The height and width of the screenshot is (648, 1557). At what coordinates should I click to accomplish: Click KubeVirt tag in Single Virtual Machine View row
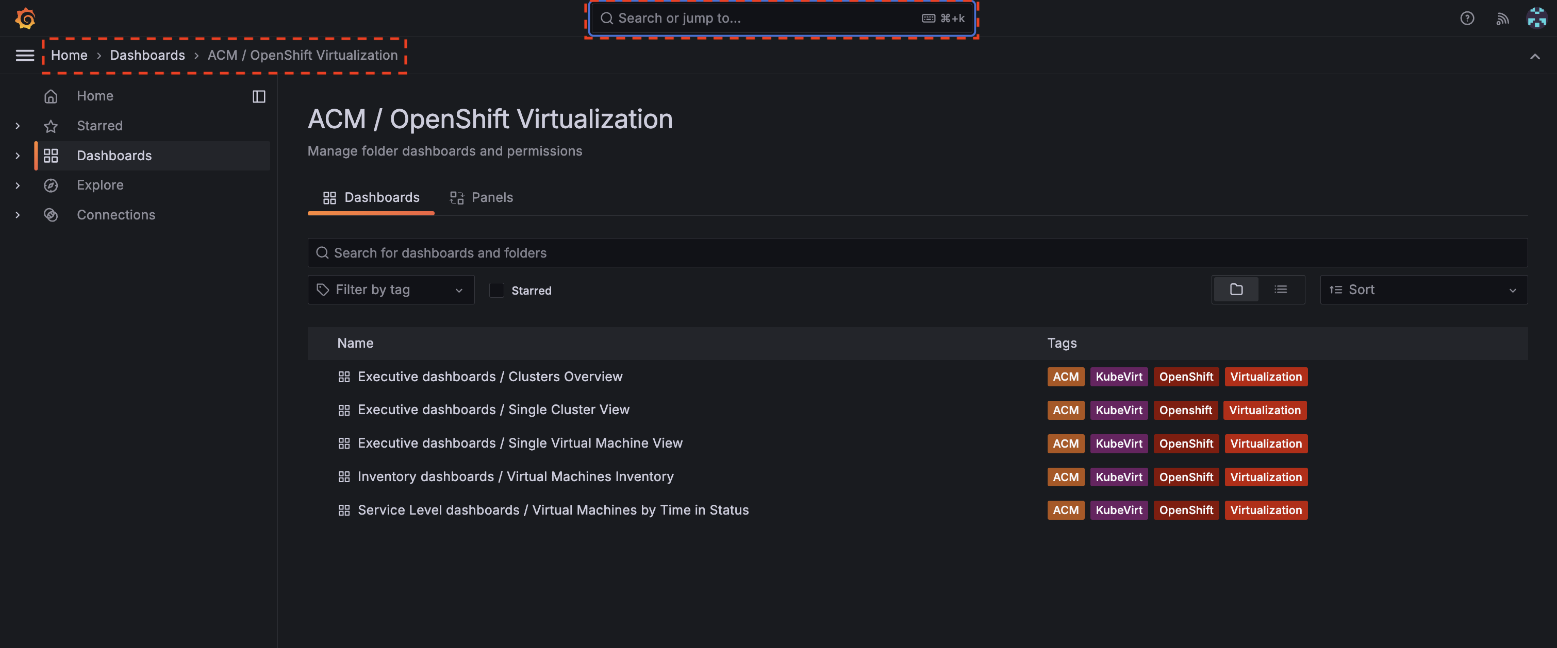pyautogui.click(x=1119, y=444)
